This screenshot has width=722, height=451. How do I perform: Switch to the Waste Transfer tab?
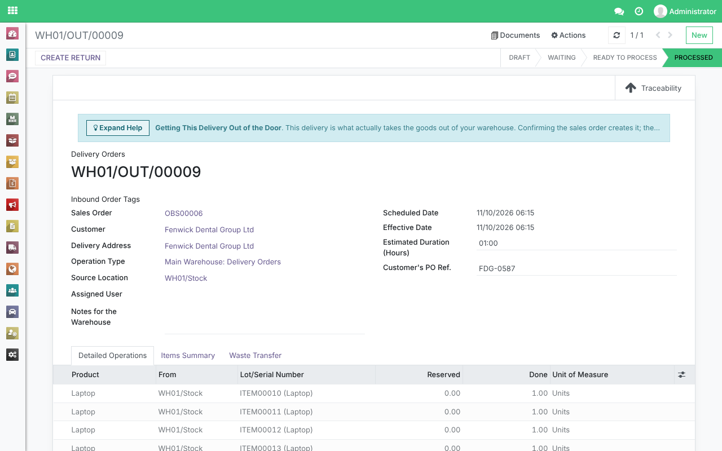click(255, 356)
